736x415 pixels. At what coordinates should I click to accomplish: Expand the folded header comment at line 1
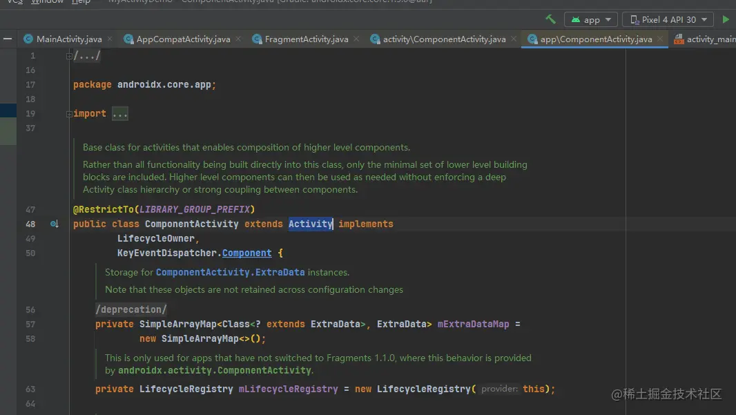point(69,56)
